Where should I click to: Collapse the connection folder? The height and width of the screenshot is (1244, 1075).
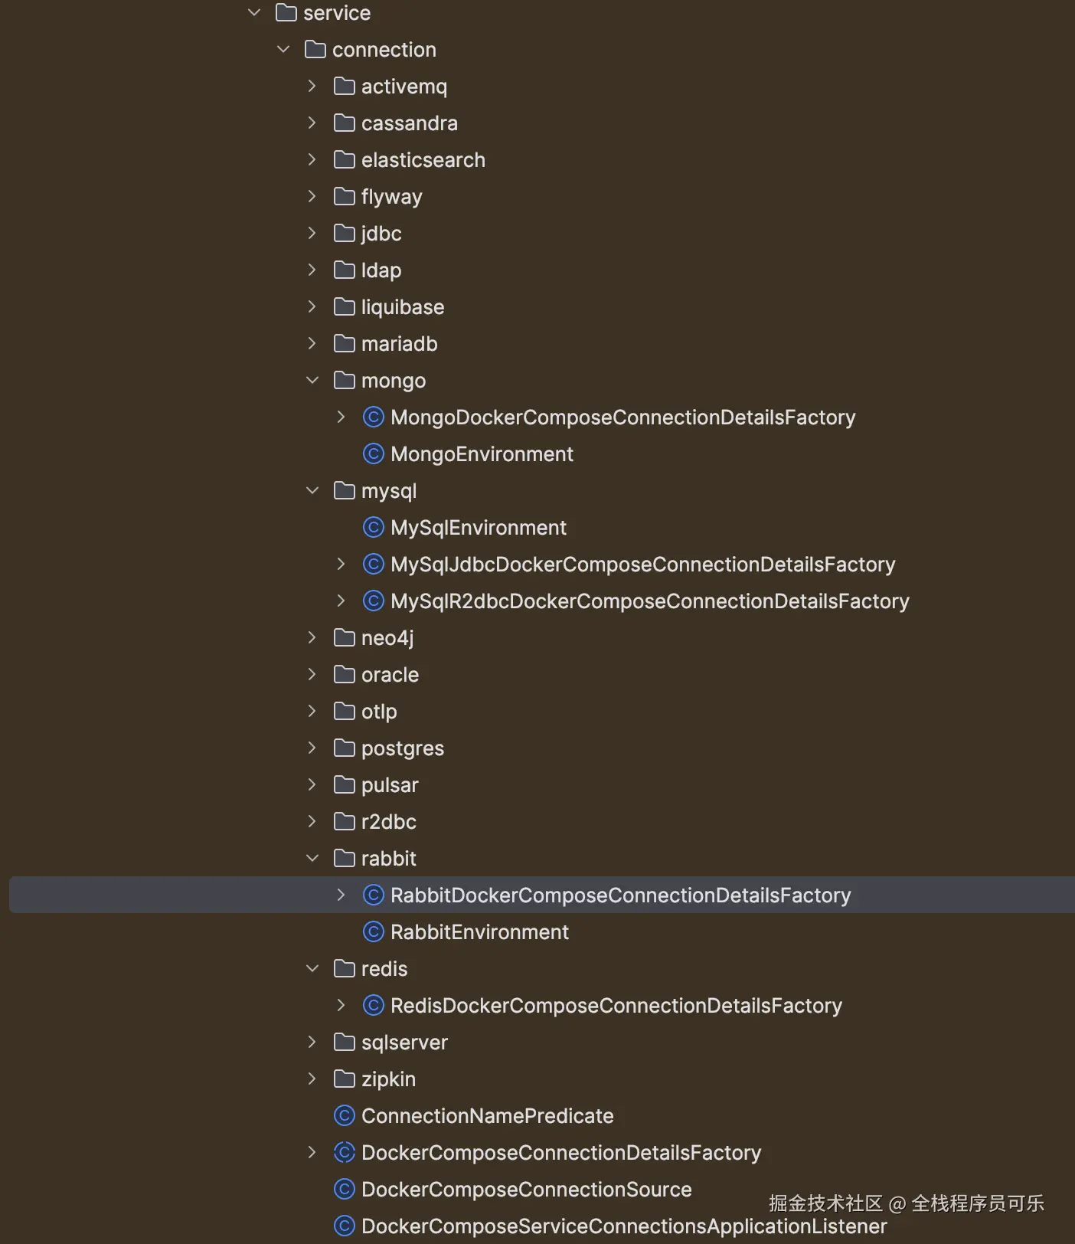[283, 50]
